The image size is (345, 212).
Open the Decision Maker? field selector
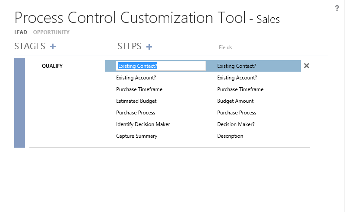236,124
